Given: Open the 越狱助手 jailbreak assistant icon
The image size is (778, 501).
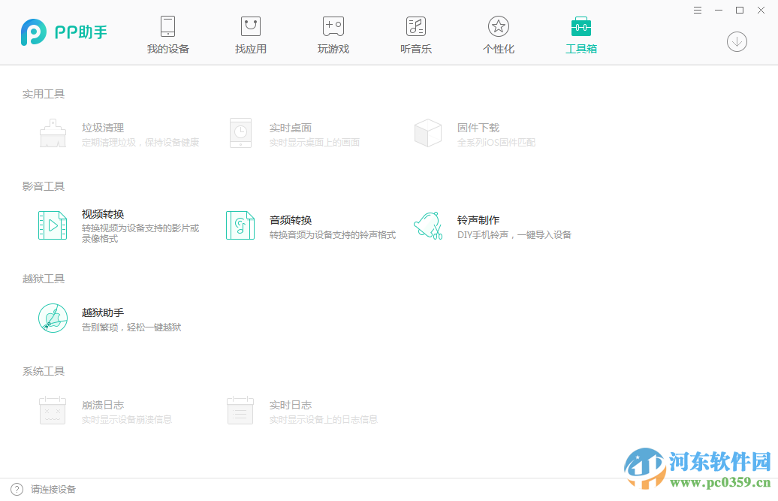Looking at the screenshot, I should point(52,318).
